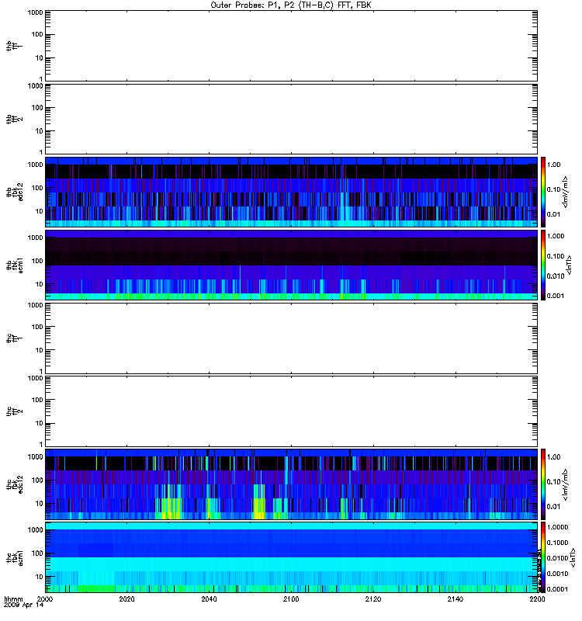Click the 'thb fff 2' axis label
582x621 pixels.
pyautogui.click(x=14, y=120)
